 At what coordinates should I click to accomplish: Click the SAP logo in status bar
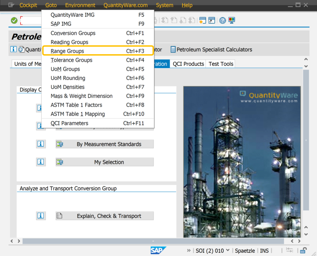tap(158, 250)
